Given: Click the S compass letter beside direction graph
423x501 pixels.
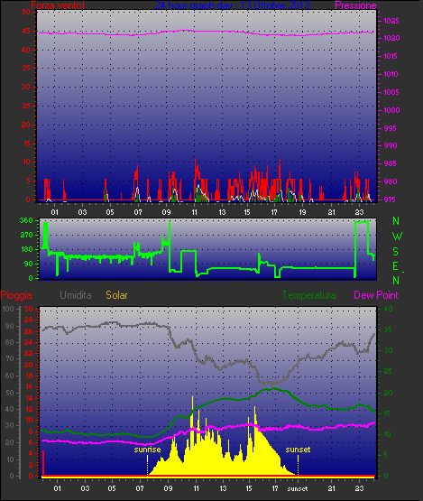Looking at the screenshot, I should [396, 252].
